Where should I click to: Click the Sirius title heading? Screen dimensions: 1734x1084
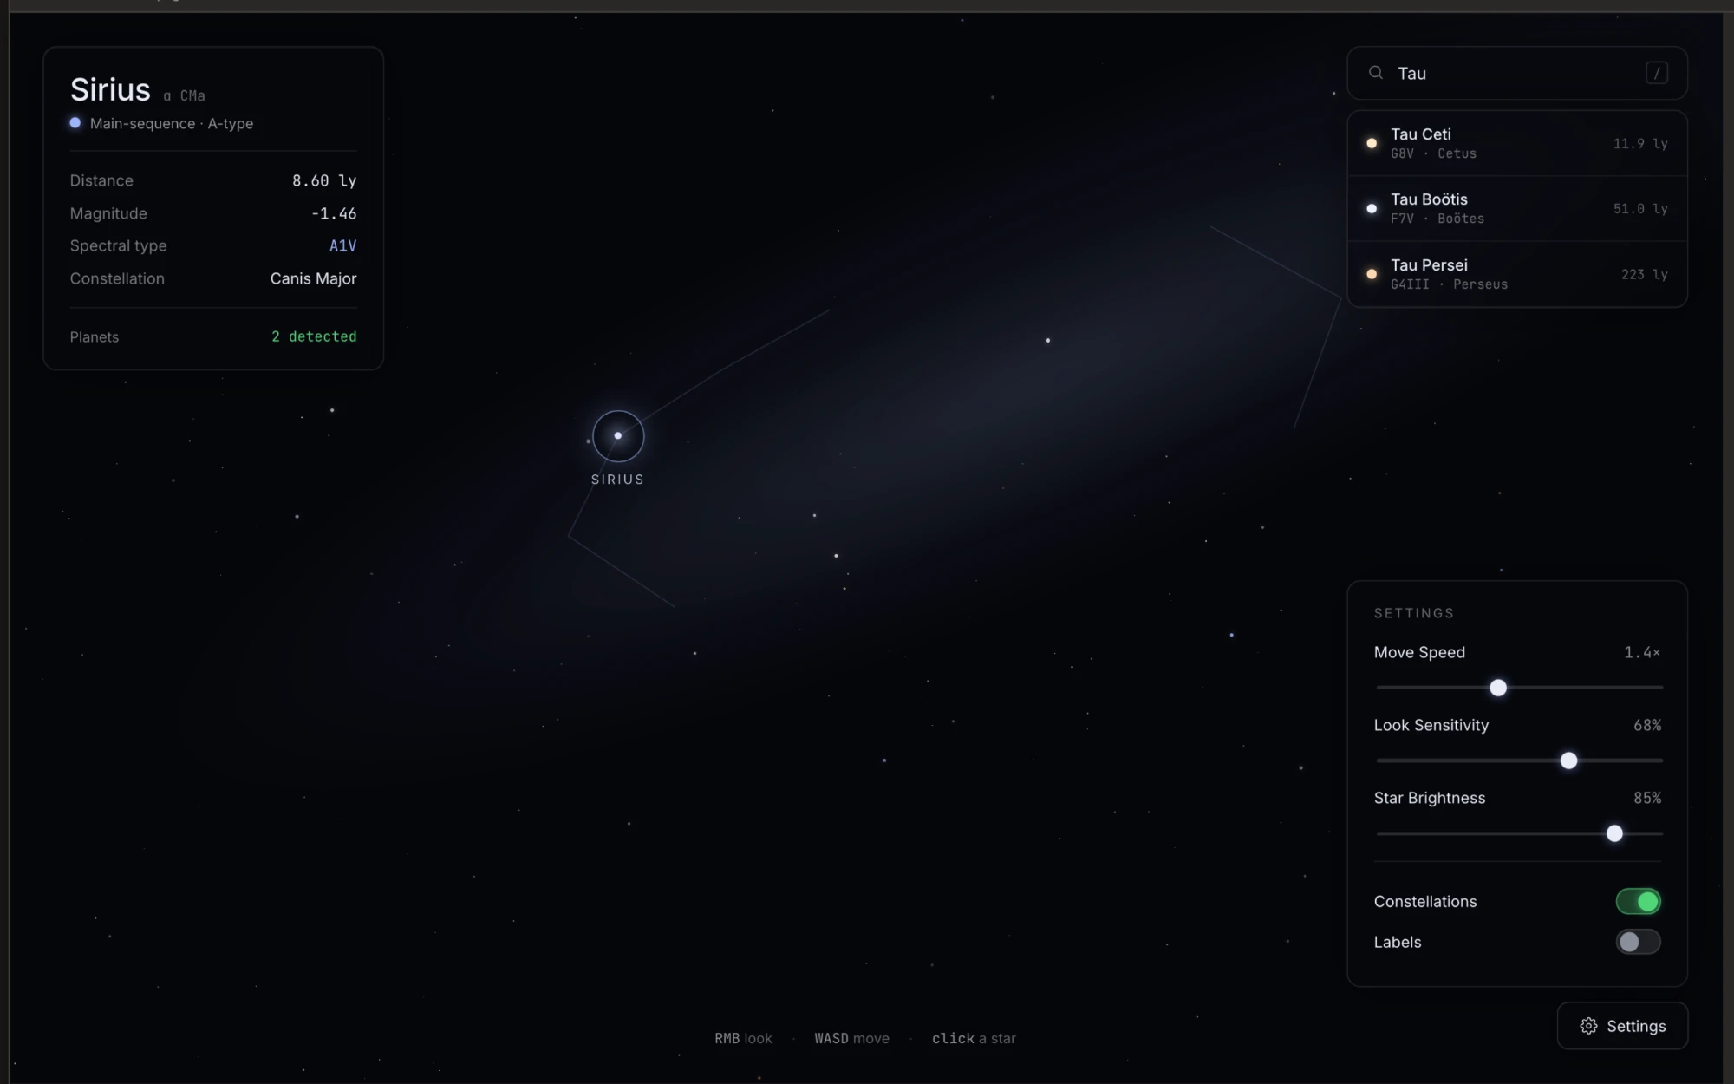110,89
